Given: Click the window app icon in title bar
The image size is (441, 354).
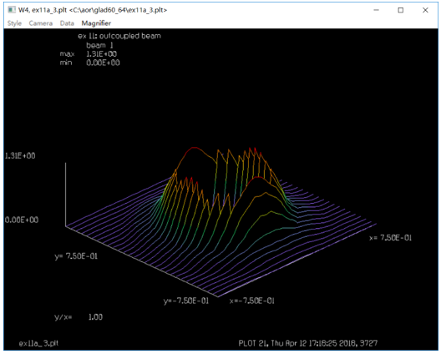Looking at the screenshot, I should [12, 10].
